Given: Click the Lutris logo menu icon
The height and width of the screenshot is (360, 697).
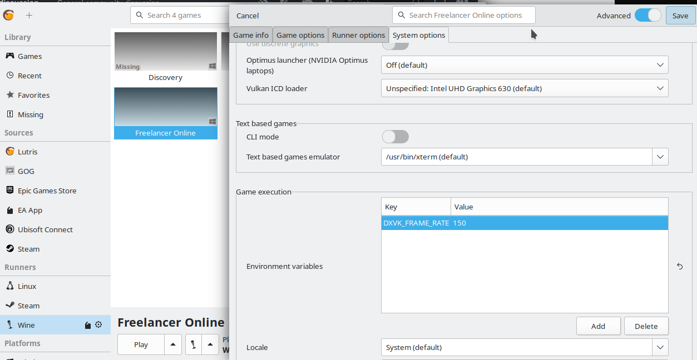Looking at the screenshot, I should click(x=9, y=15).
